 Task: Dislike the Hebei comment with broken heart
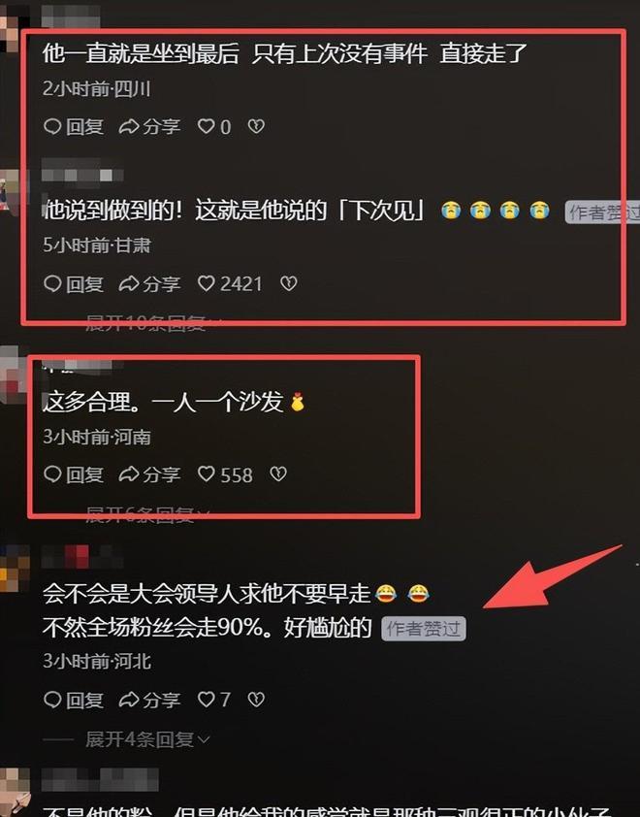click(x=256, y=700)
